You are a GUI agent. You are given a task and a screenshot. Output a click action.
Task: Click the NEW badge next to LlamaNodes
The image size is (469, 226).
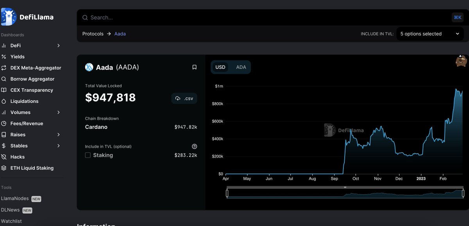pyautogui.click(x=36, y=199)
